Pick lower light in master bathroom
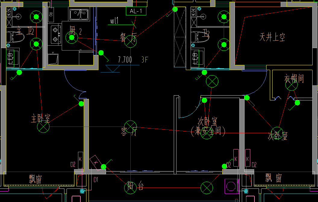 (x=36, y=44)
